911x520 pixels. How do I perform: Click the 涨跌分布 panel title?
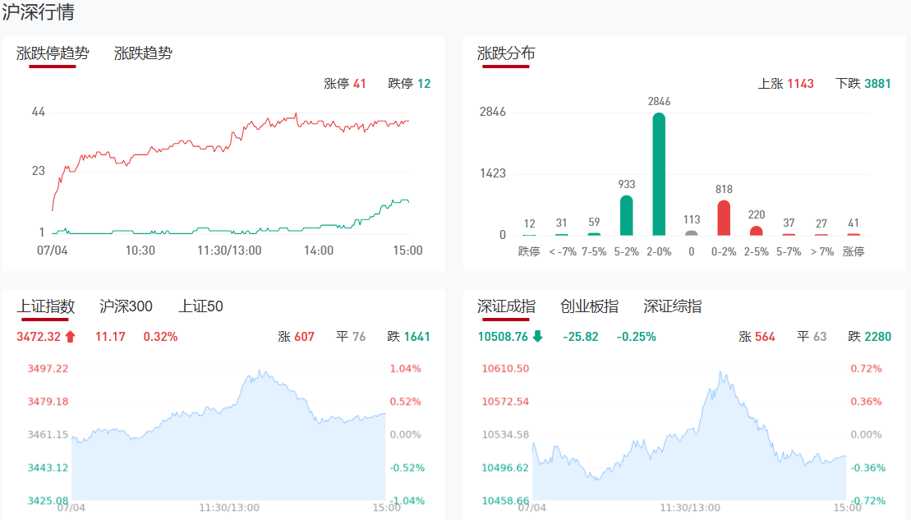pyautogui.click(x=506, y=53)
